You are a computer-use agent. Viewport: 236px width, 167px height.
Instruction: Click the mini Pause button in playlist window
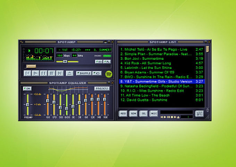(168, 117)
